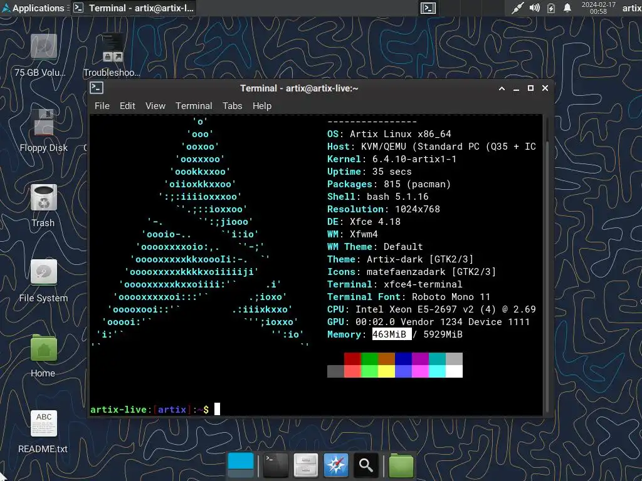The height and width of the screenshot is (481, 642).
Task: Click the Terminal taskbar button in the top panel
Action: (x=134, y=8)
